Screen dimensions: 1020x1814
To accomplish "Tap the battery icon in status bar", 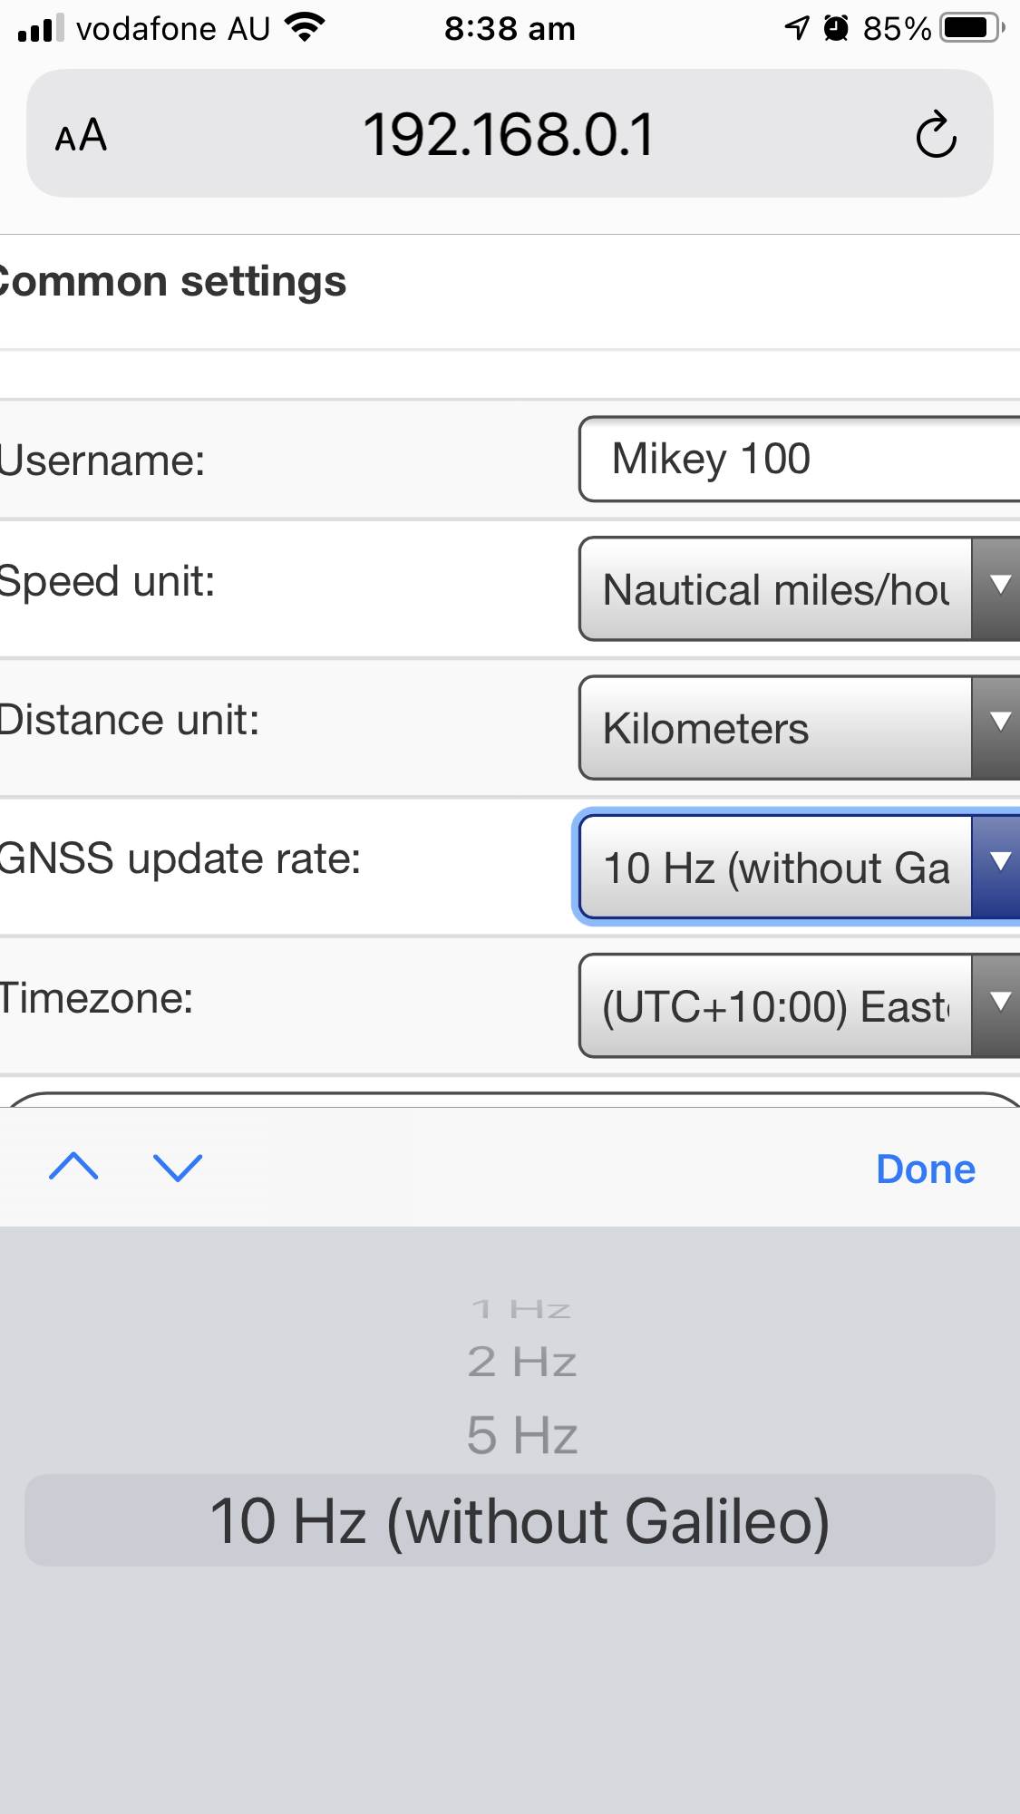I will (972, 28).
